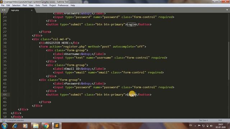Screen dimensions: 230x129
Task: Click 'REGISTER HERE:' text on line 30
Action: coord(58,43)
